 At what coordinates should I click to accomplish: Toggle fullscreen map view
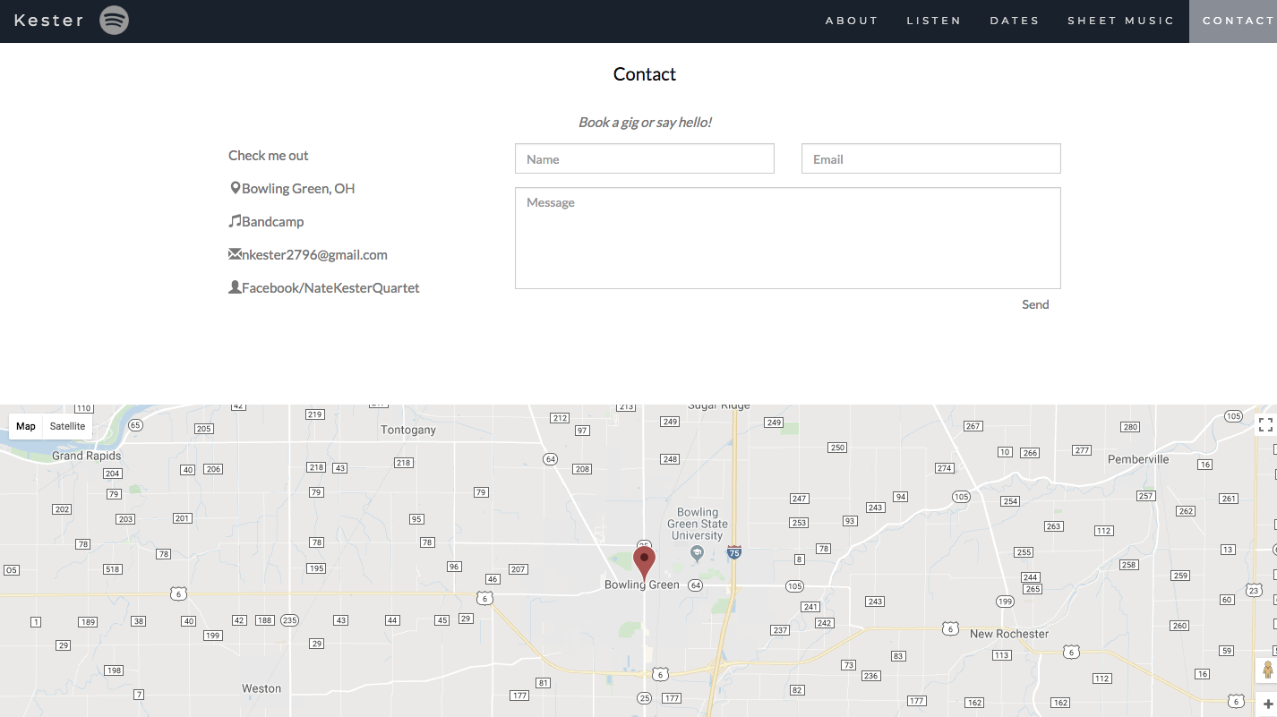tap(1265, 425)
